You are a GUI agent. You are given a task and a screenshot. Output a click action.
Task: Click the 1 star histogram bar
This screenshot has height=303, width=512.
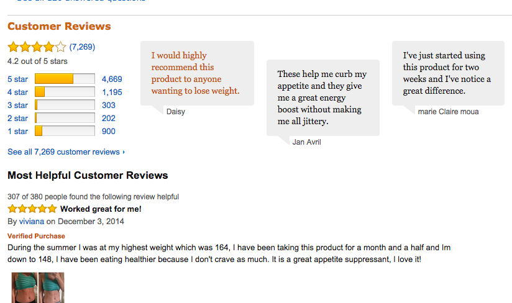coord(65,131)
